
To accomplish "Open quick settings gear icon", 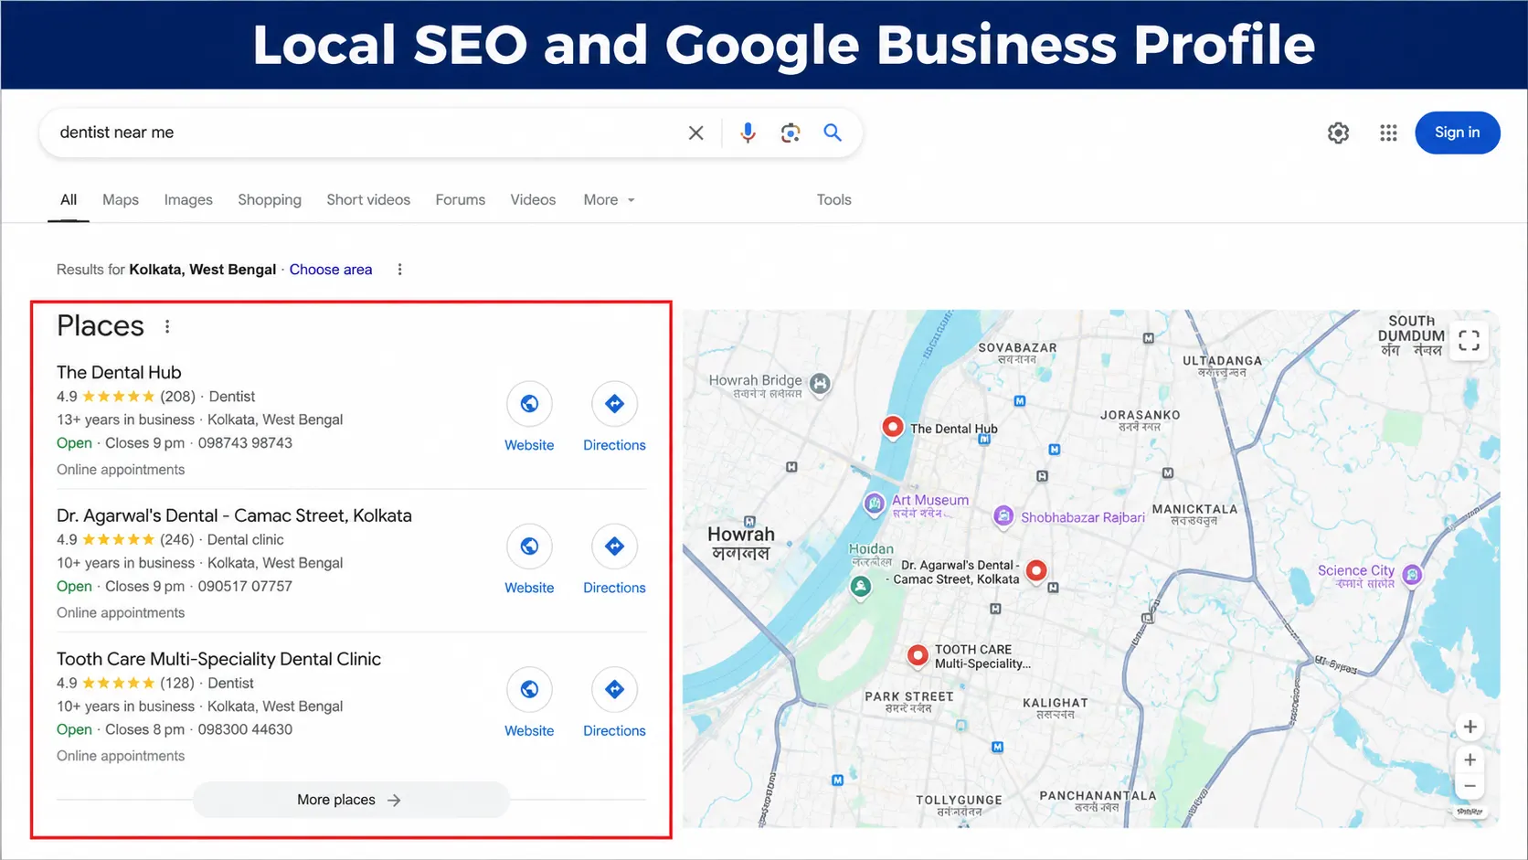I will coord(1338,133).
